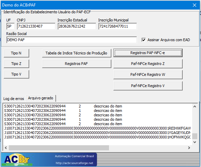This screenshot has height=167, width=201.
Task: Click Paf-NFCe Registro W button
Action: click(148, 74)
